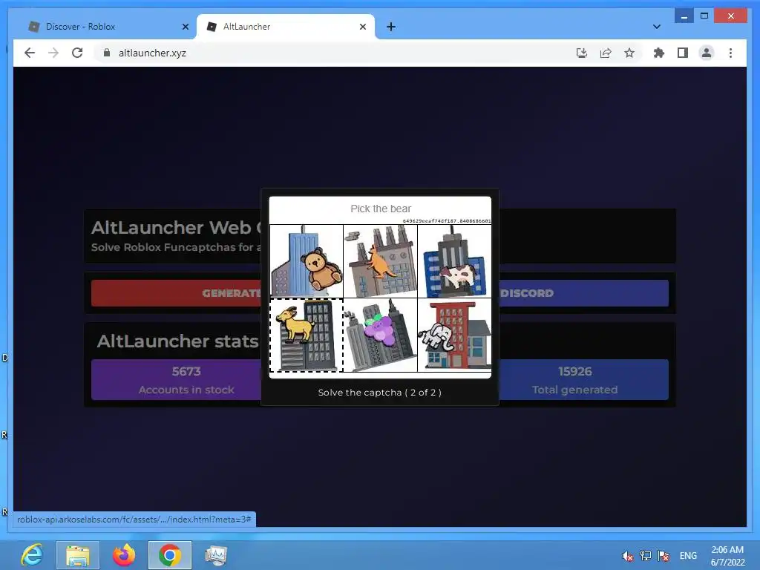Image resolution: width=760 pixels, height=570 pixels.
Task: Click the muted volume tray icon
Action: click(628, 556)
